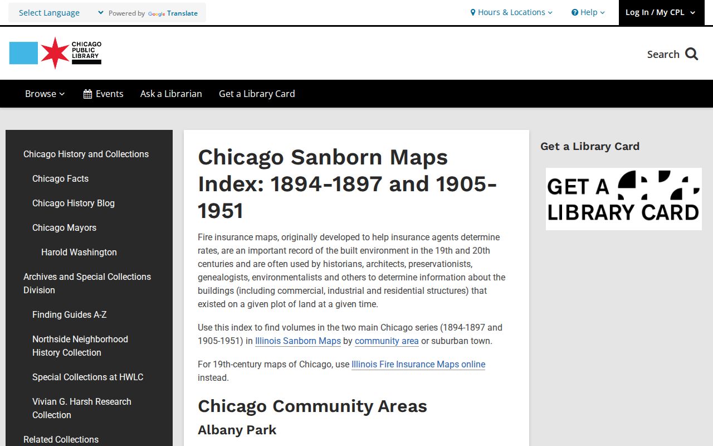This screenshot has height=446, width=713.
Task: Open Archives and Special Collections Division
Action: click(x=87, y=283)
